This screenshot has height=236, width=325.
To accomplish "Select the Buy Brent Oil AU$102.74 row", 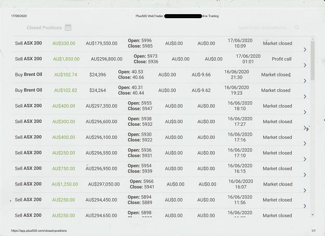I will click(x=161, y=75).
